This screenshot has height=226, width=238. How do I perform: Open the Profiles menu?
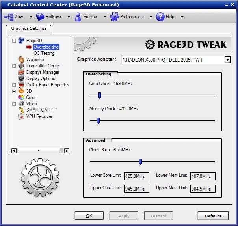click(x=90, y=17)
